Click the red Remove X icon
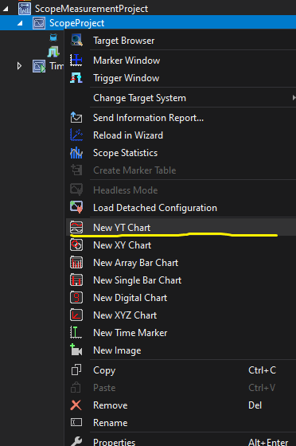The height and width of the screenshot is (446, 296). 76,405
